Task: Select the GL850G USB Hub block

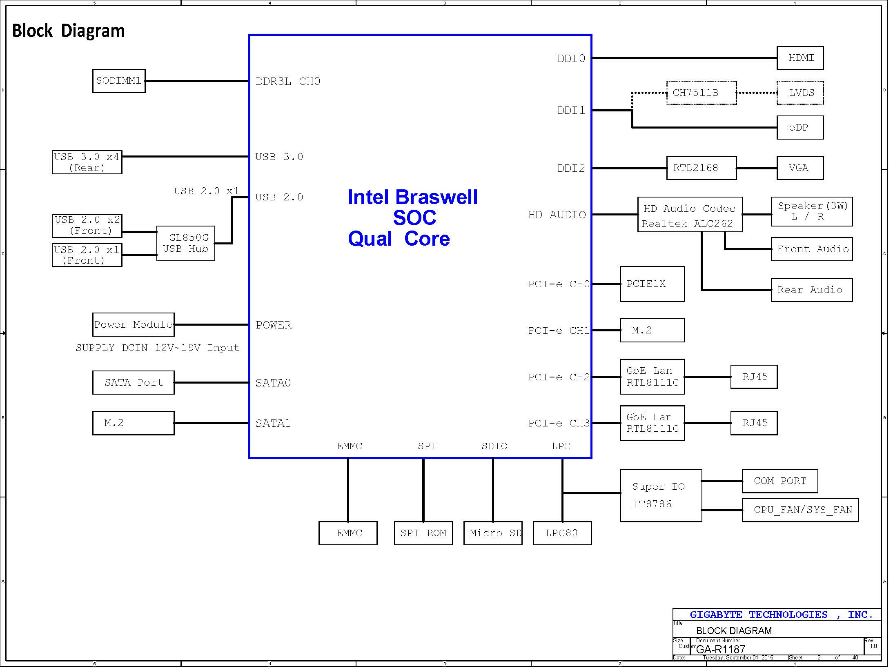Action: 186,243
